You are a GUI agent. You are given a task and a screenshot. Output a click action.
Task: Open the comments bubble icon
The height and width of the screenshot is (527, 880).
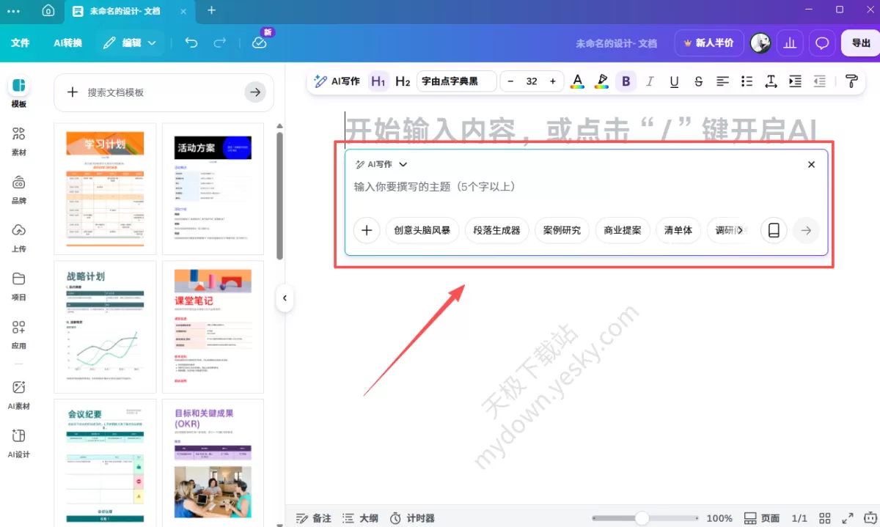(822, 43)
